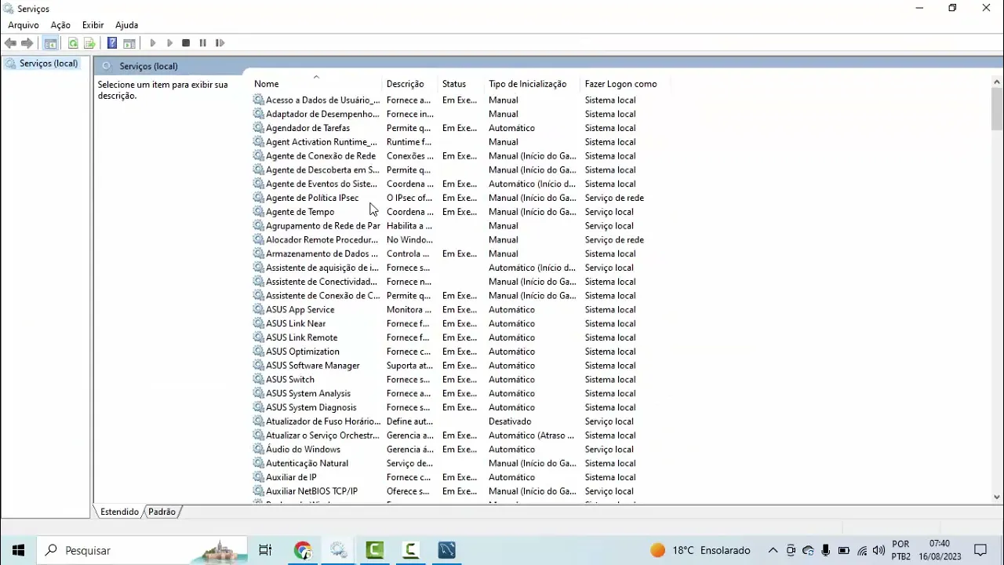Click the gear icon of ASUS App Service

(x=258, y=309)
